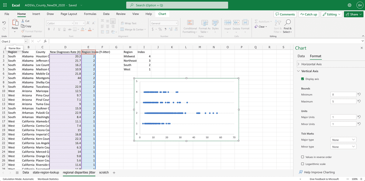Switch to the Chart ribbon tab
Screen dimensions: 365x181
[x=162, y=14]
